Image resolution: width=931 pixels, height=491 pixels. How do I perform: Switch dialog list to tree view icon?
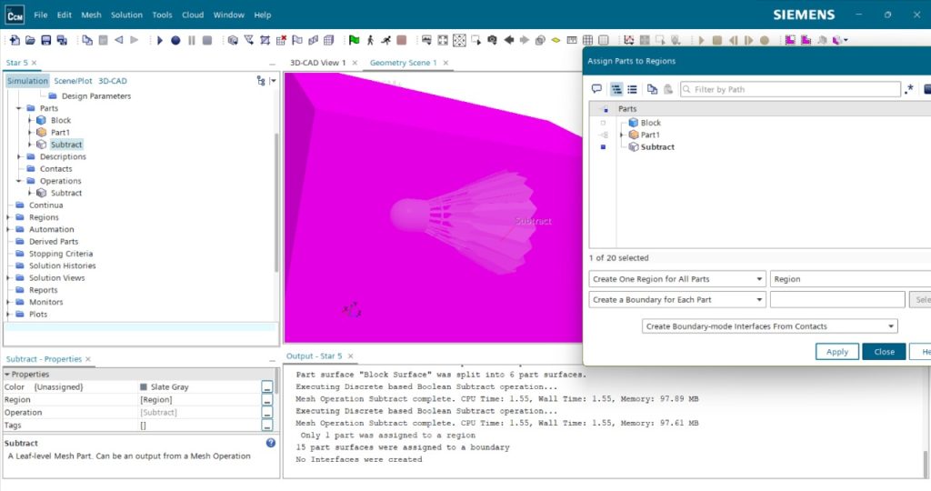[616, 89]
